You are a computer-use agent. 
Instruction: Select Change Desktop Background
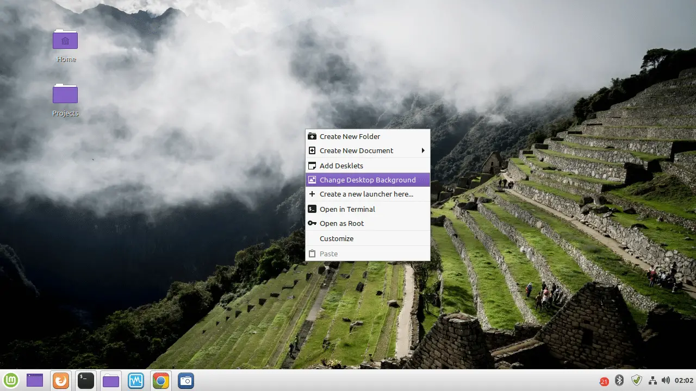click(x=368, y=180)
